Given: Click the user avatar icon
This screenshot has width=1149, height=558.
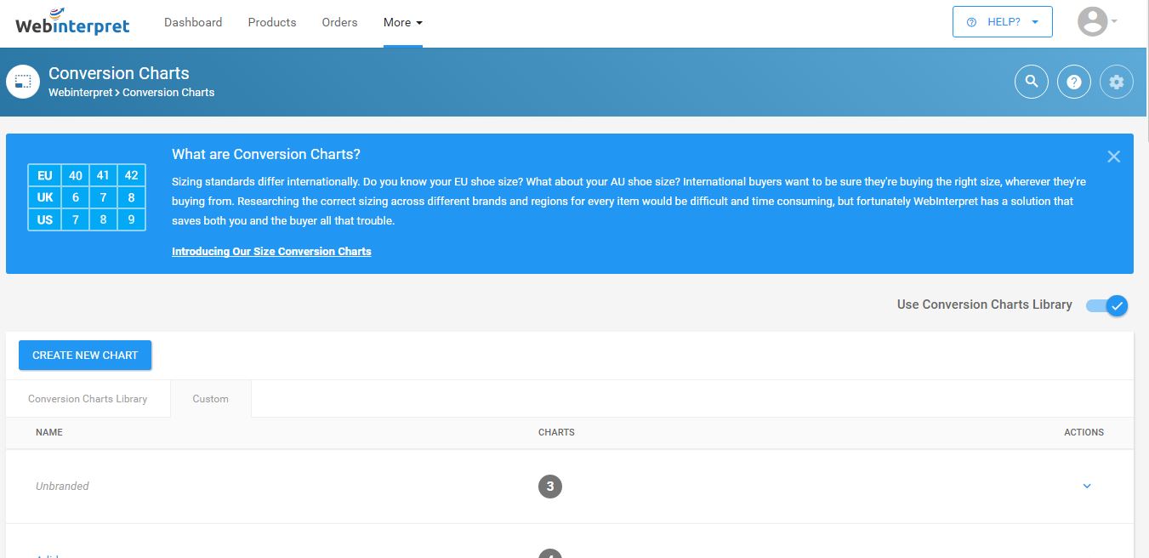Looking at the screenshot, I should click(x=1093, y=22).
